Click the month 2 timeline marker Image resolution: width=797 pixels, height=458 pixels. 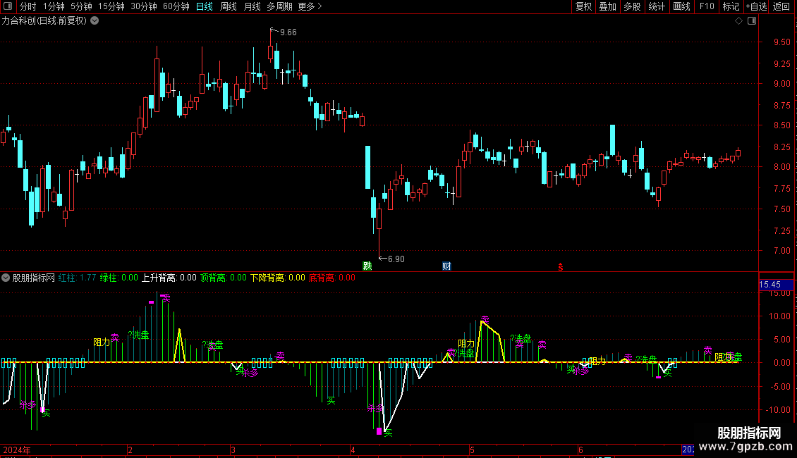point(130,450)
